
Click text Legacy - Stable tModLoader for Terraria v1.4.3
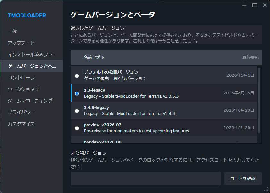[129, 113]
